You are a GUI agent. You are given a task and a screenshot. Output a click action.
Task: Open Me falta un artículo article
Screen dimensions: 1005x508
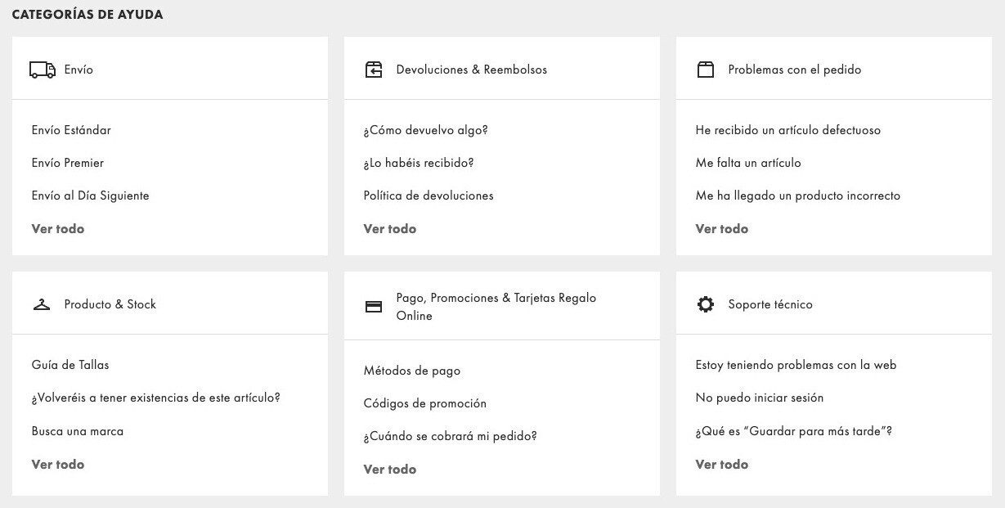(748, 163)
